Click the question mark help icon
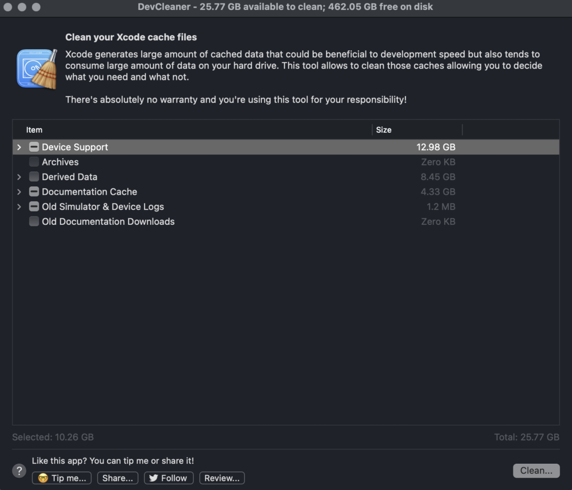The height and width of the screenshot is (490, 572). click(x=20, y=470)
